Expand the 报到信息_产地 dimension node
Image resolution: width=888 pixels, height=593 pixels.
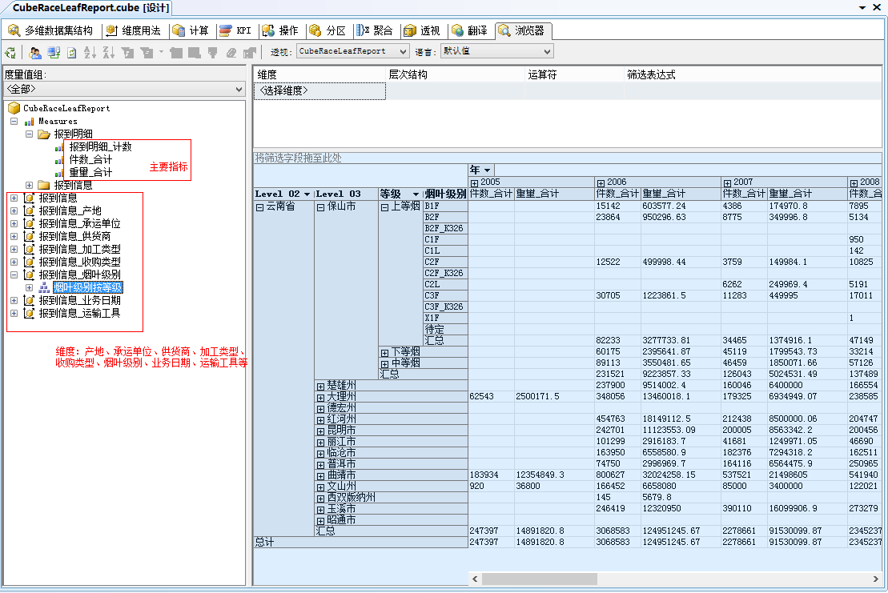(14, 210)
